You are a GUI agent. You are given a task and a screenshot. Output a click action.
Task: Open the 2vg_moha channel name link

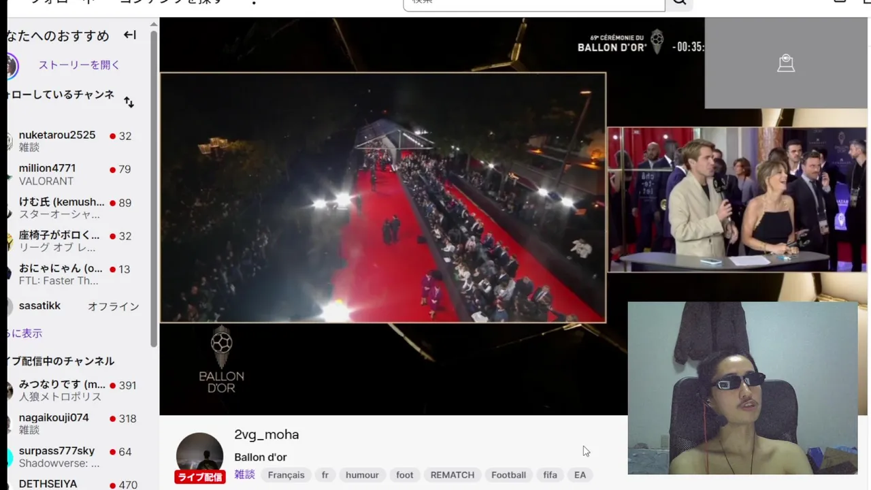pos(267,435)
